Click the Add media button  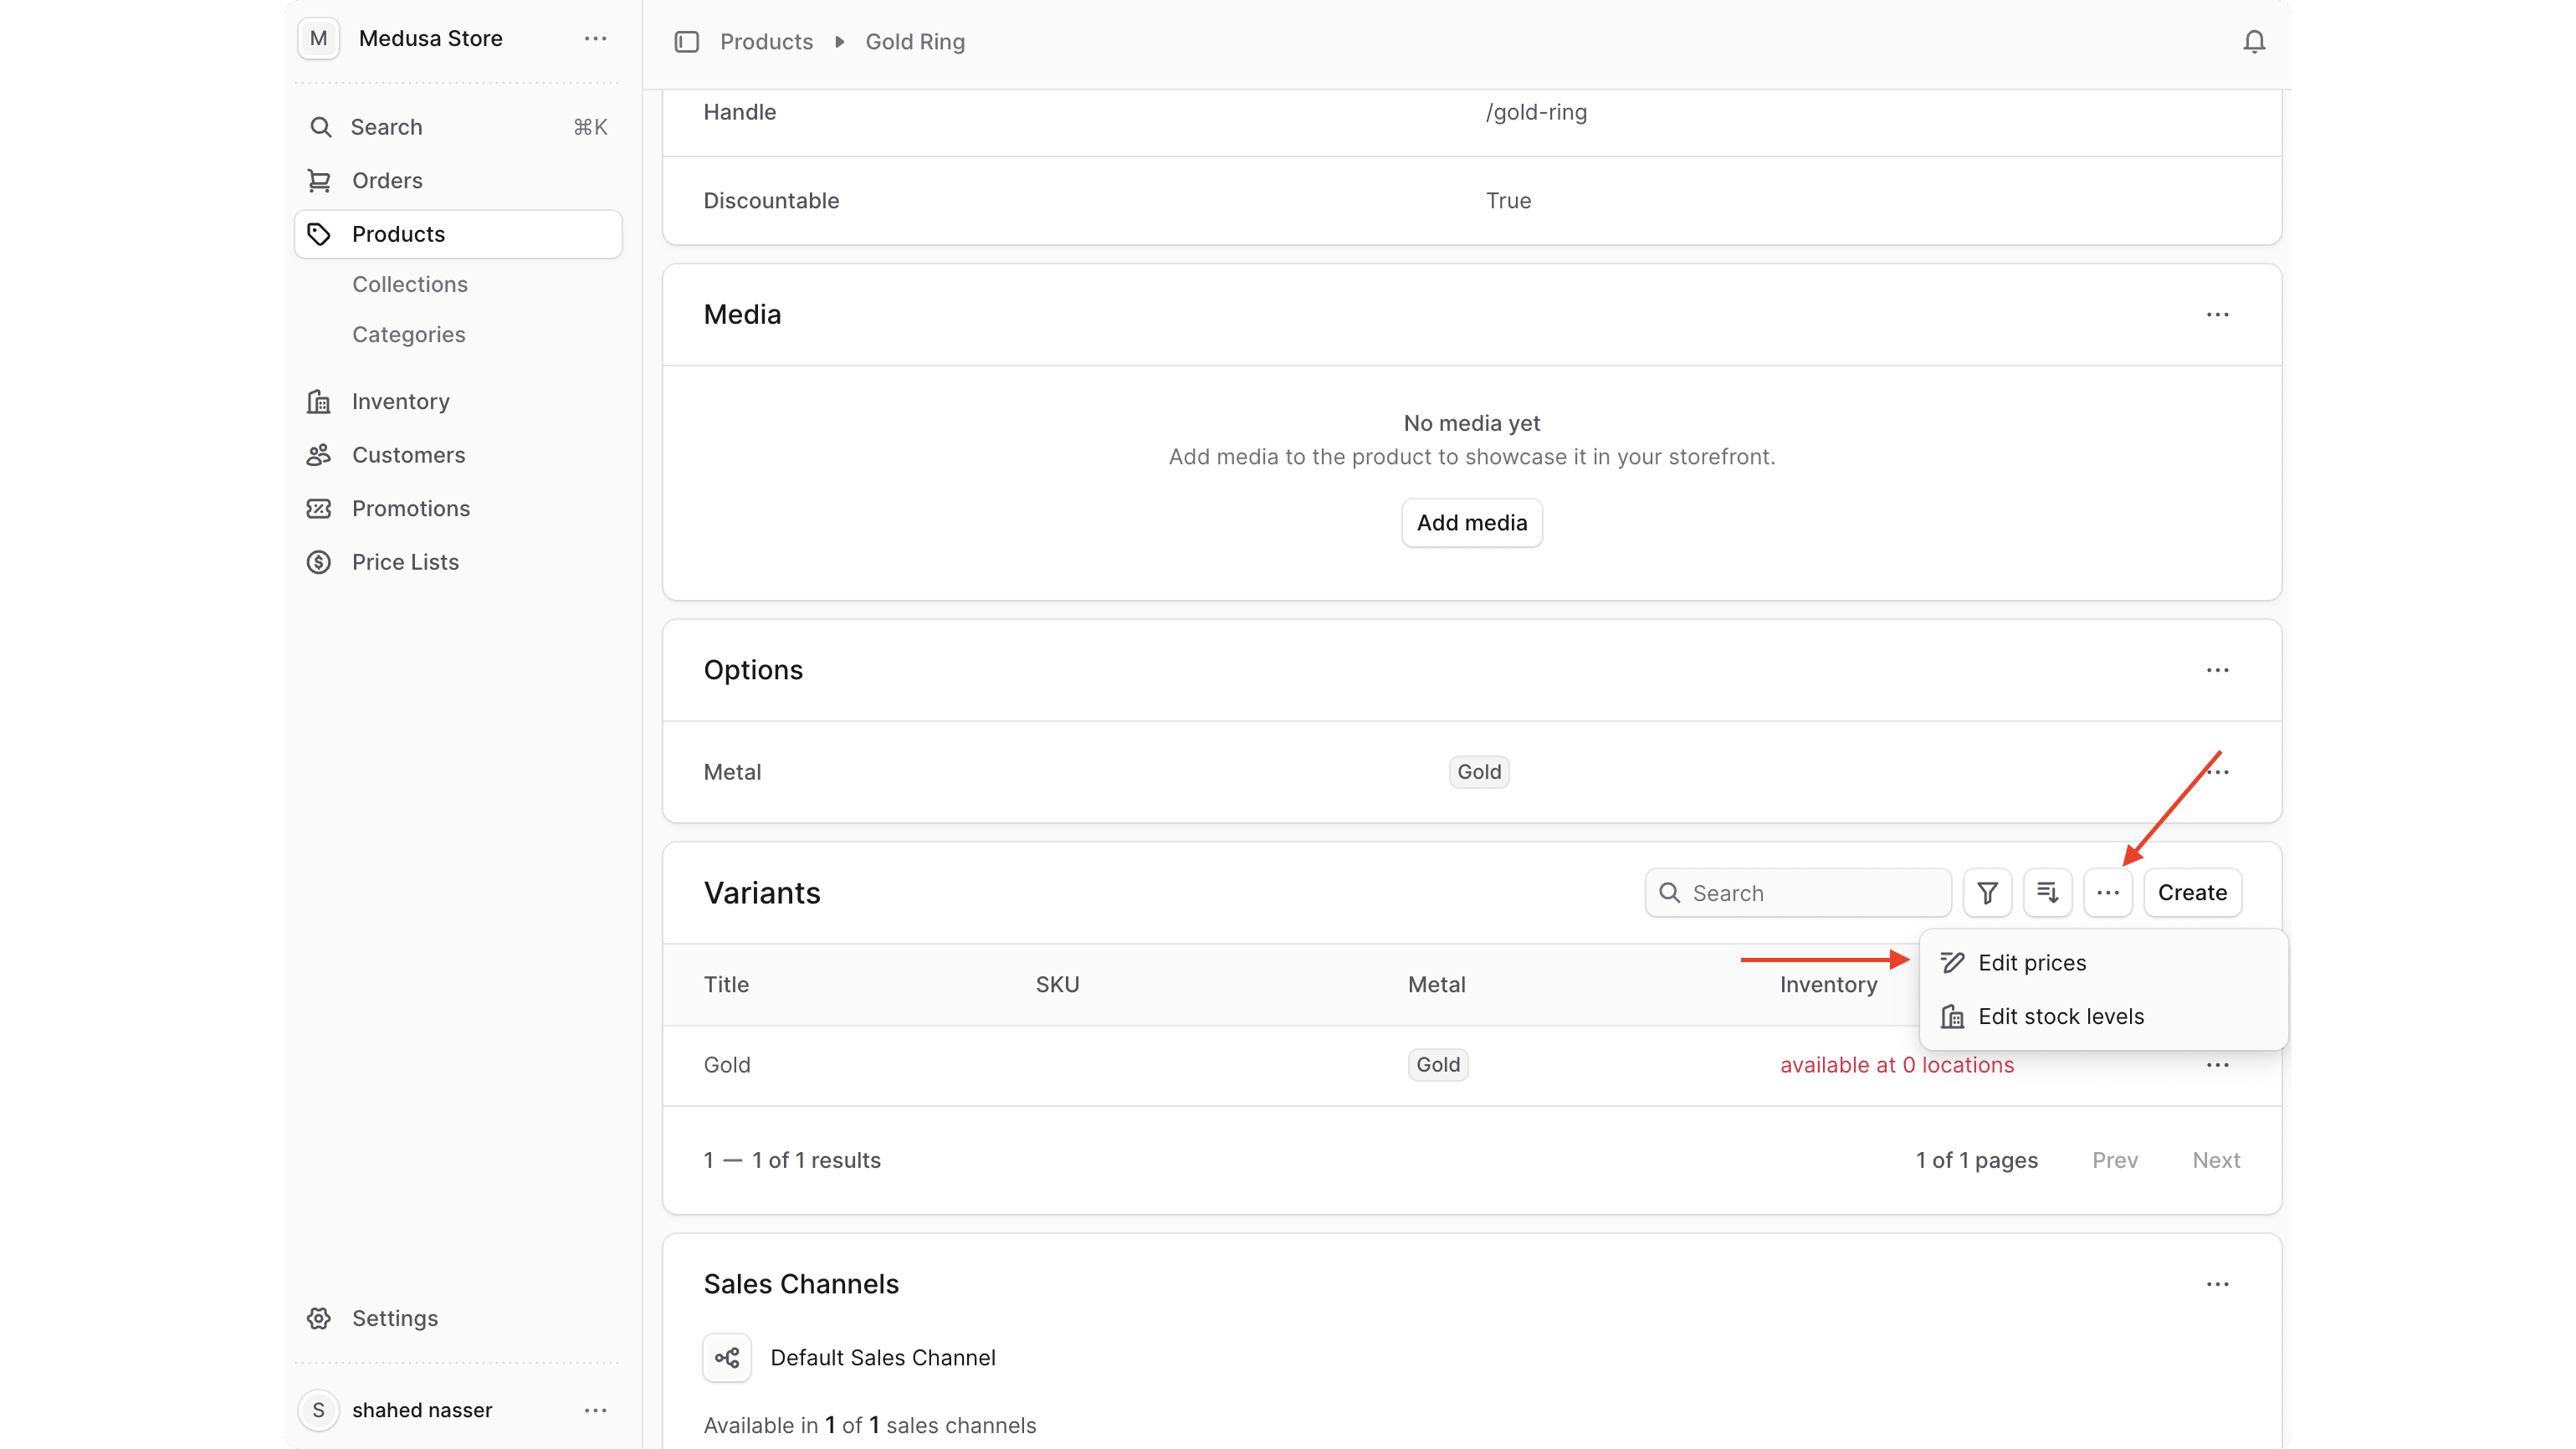click(x=1470, y=522)
